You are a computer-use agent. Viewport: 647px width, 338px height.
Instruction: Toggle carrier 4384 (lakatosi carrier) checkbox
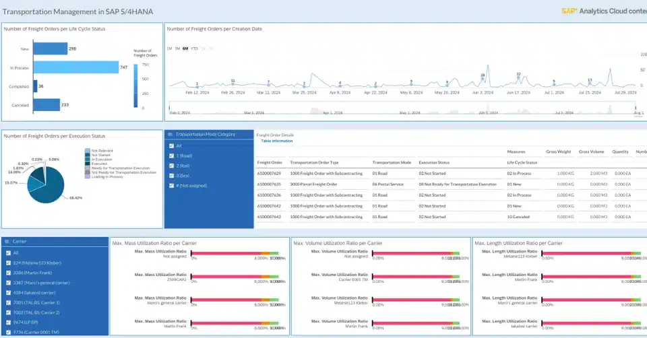(8, 293)
